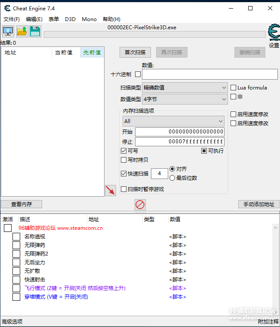The width and height of the screenshot is (280, 327).
Task: Open the Mono menu
Action: [x=89, y=19]
